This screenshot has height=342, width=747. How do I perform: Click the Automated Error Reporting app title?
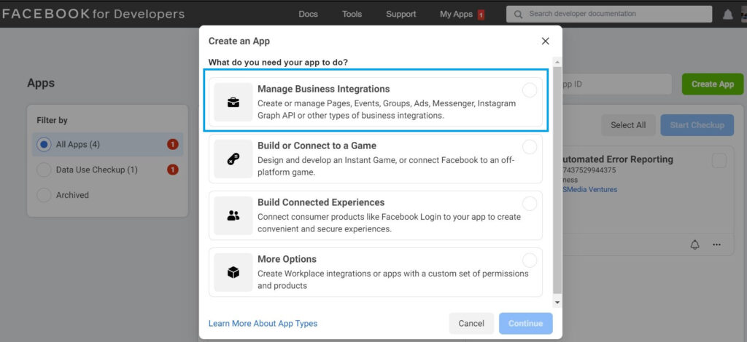618,159
